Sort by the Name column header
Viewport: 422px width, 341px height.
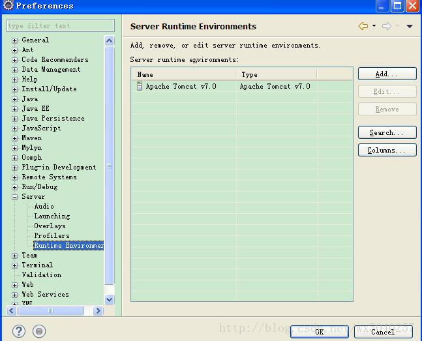(183, 74)
